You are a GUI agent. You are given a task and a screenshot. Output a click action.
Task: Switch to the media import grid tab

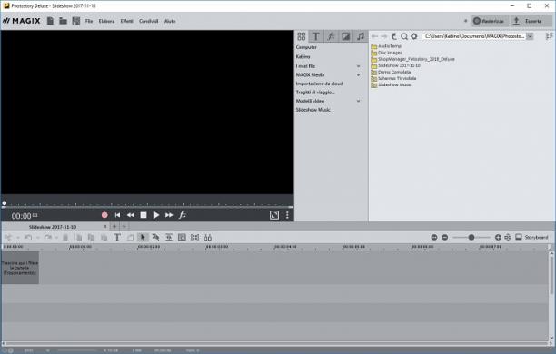(302, 36)
